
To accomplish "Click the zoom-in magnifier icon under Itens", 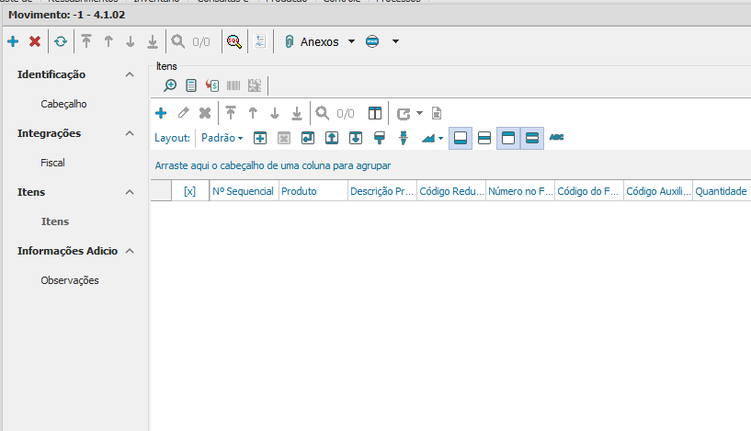I will [x=170, y=85].
